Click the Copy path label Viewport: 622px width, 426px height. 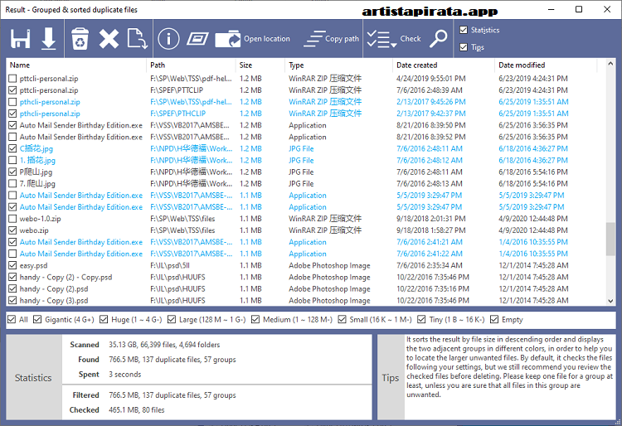(342, 39)
